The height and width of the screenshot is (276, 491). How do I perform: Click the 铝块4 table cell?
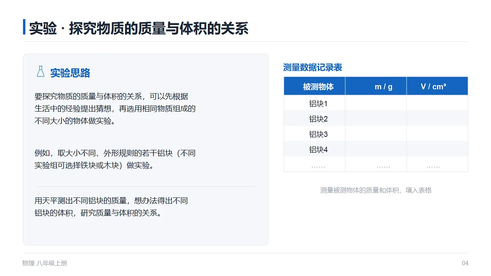click(315, 149)
